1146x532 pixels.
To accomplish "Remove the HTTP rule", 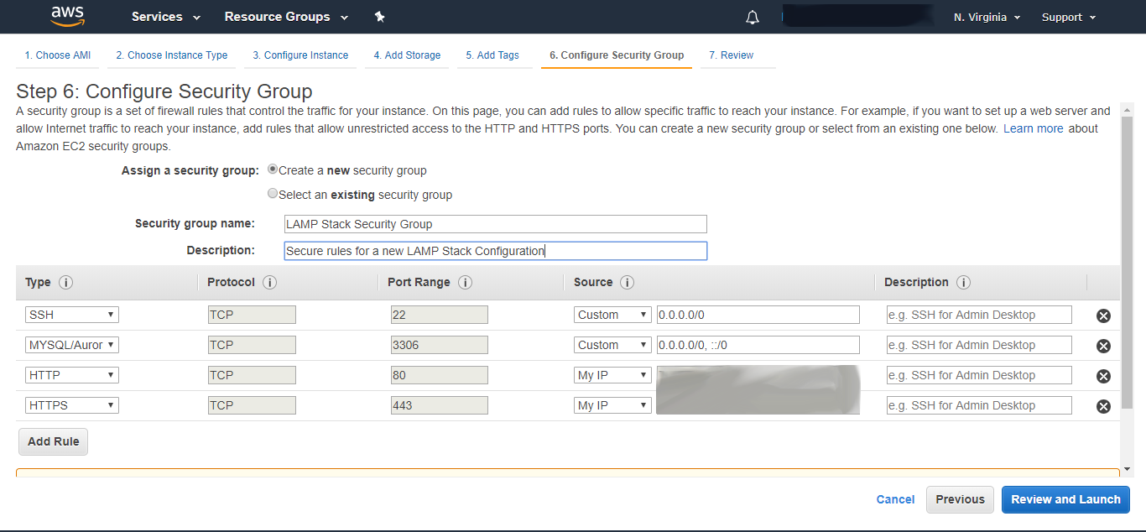I will click(x=1103, y=376).
